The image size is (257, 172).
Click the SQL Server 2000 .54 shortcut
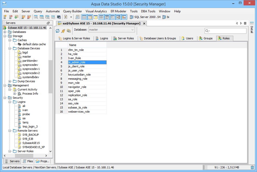(x=145, y=17)
